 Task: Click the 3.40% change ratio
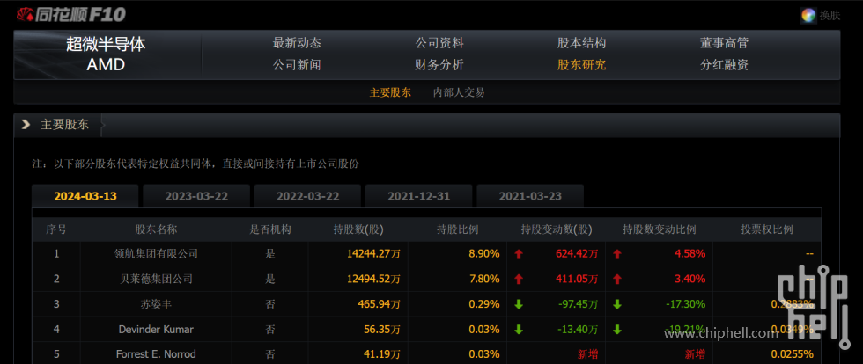click(690, 280)
